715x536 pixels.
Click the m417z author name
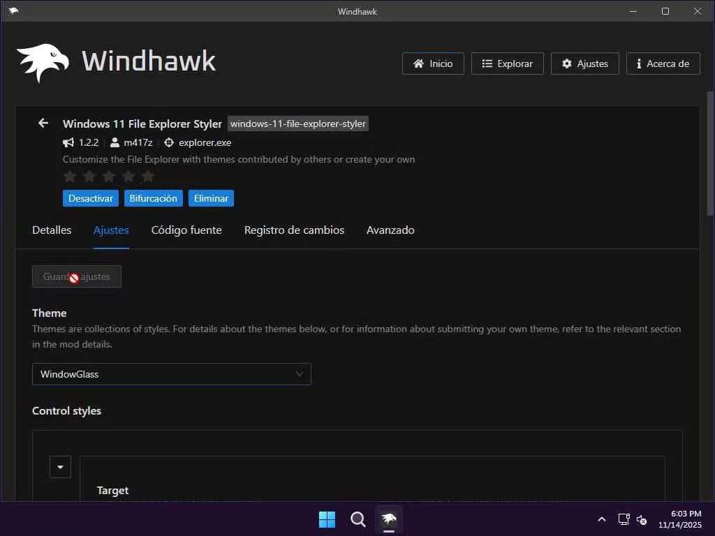(138, 142)
